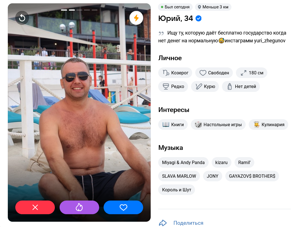Viewport: 293px width, 227px height.
Task: Click the blue verified checkmark badge
Action: tap(199, 18)
